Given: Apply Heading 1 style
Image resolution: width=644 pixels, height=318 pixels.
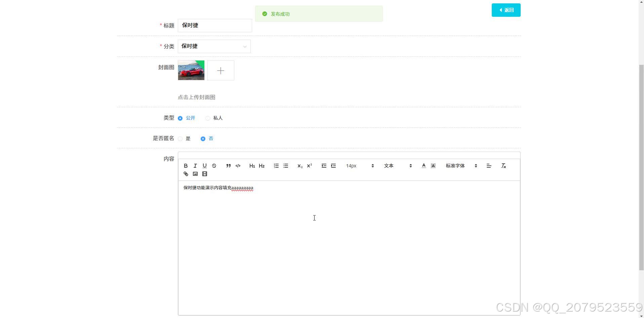Looking at the screenshot, I should tap(252, 166).
